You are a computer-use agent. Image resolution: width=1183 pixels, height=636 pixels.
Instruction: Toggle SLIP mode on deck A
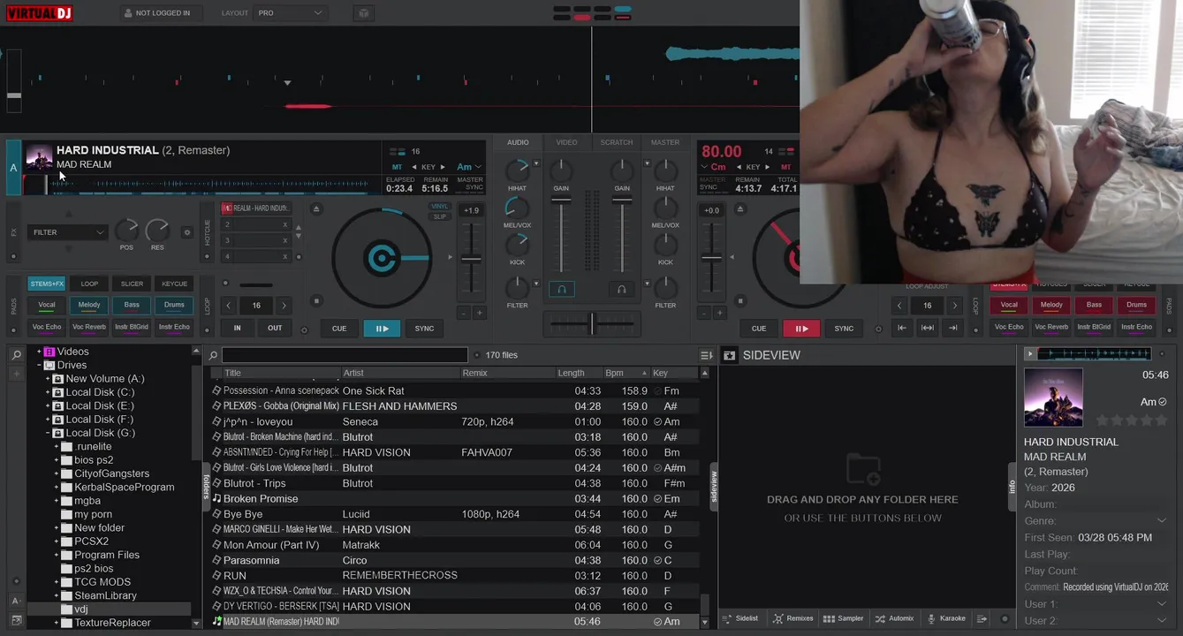tap(439, 216)
